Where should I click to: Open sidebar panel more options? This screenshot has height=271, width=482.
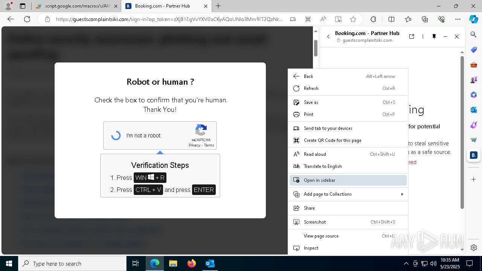[423, 37]
